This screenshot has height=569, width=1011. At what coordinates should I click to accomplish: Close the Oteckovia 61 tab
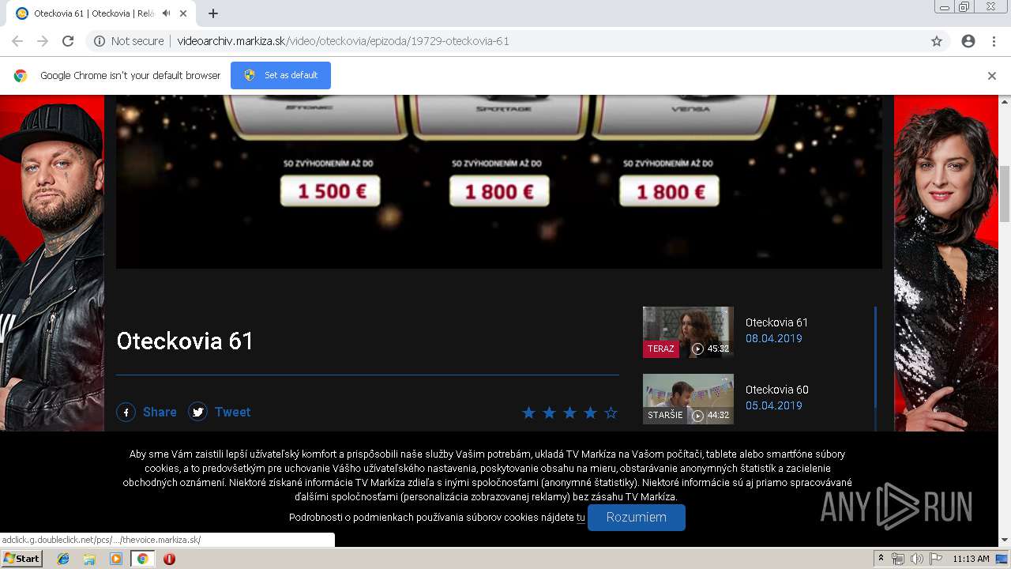click(183, 13)
